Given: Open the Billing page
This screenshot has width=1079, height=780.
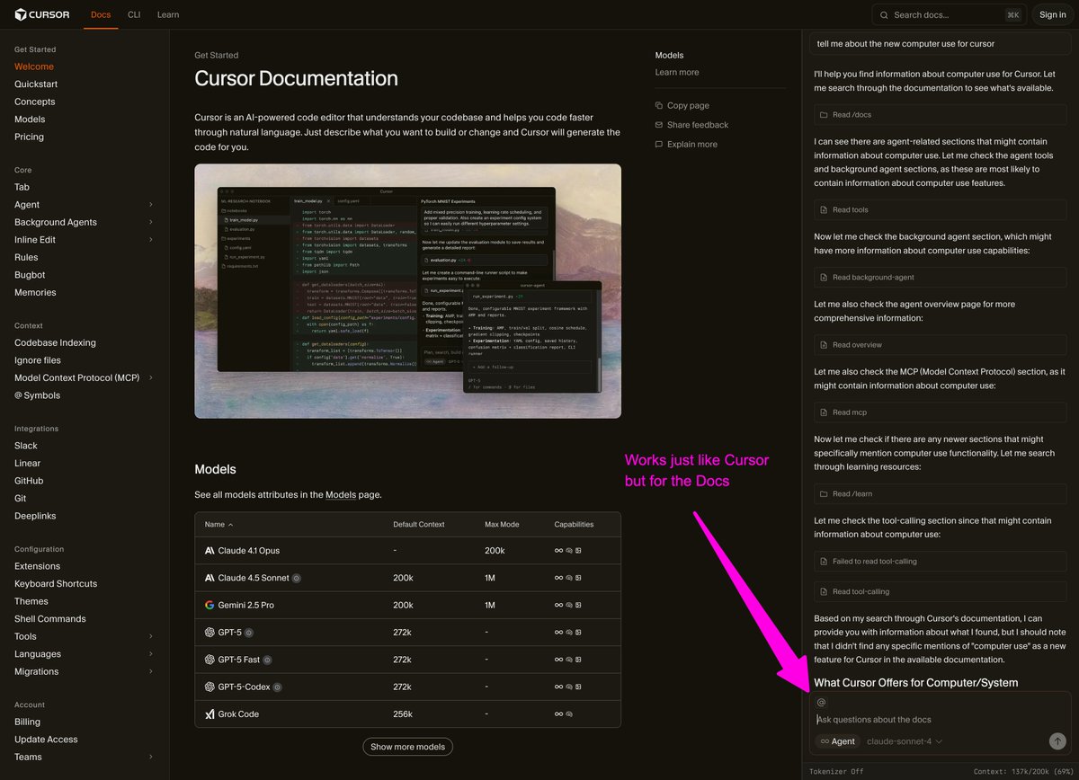Looking at the screenshot, I should point(27,722).
